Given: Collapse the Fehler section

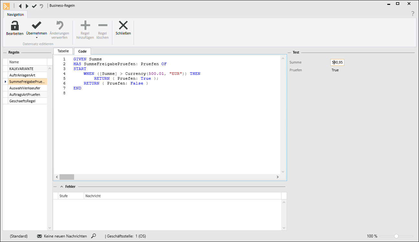Looking at the screenshot, I should 61,187.
